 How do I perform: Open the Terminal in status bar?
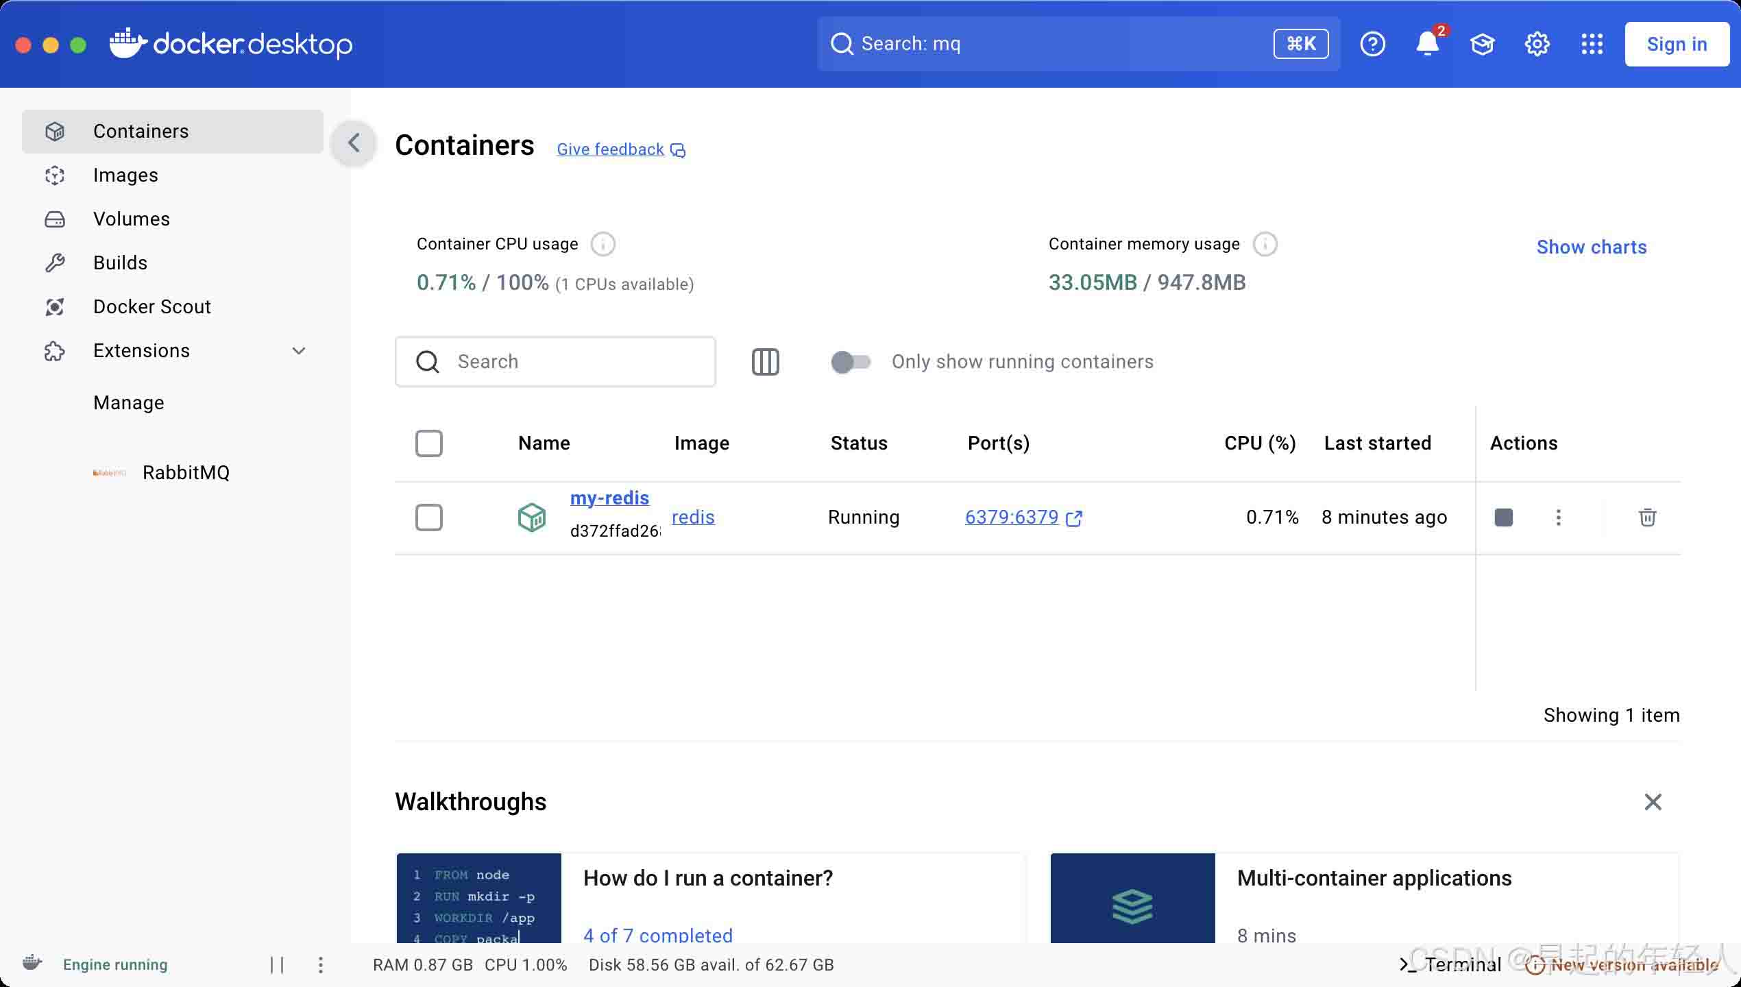pyautogui.click(x=1450, y=964)
